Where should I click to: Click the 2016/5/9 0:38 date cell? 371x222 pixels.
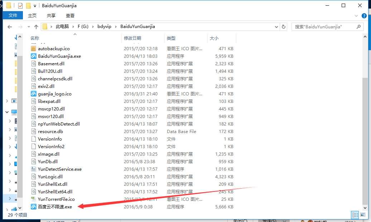click(138, 207)
